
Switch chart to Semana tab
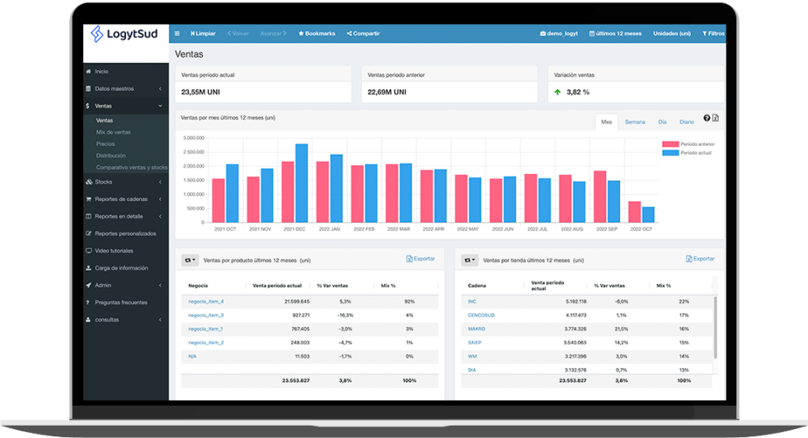tap(635, 122)
